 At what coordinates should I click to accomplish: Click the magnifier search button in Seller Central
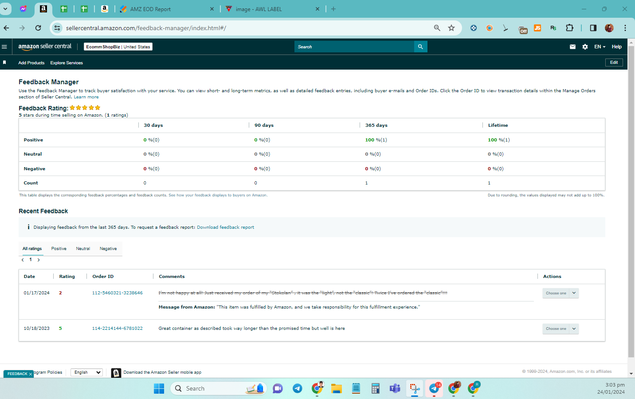click(x=420, y=47)
